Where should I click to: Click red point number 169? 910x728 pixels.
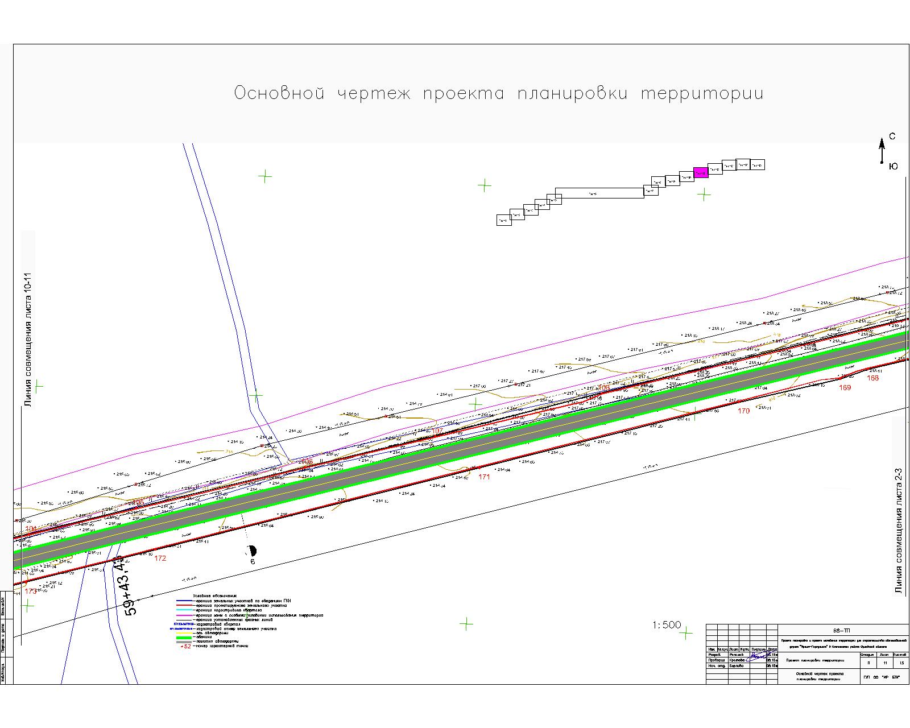pos(845,388)
